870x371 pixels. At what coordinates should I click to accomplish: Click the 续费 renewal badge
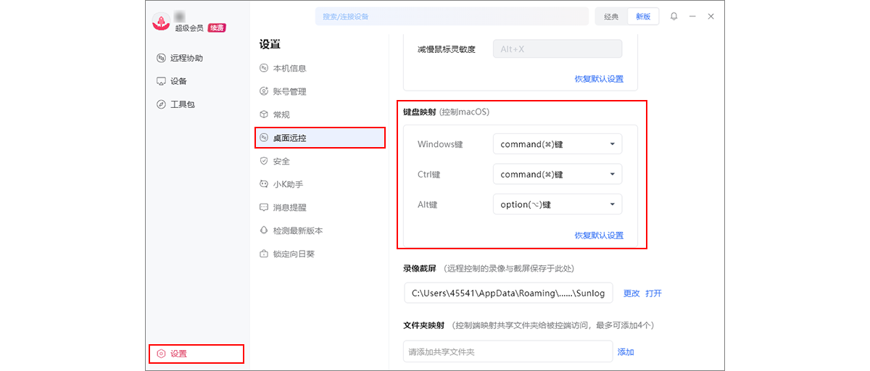(x=217, y=28)
